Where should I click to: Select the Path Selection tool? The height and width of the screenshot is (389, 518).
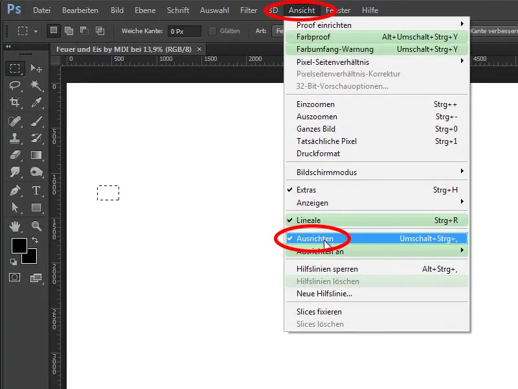tap(15, 207)
